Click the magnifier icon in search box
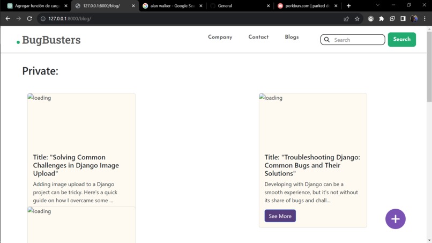 point(327,40)
